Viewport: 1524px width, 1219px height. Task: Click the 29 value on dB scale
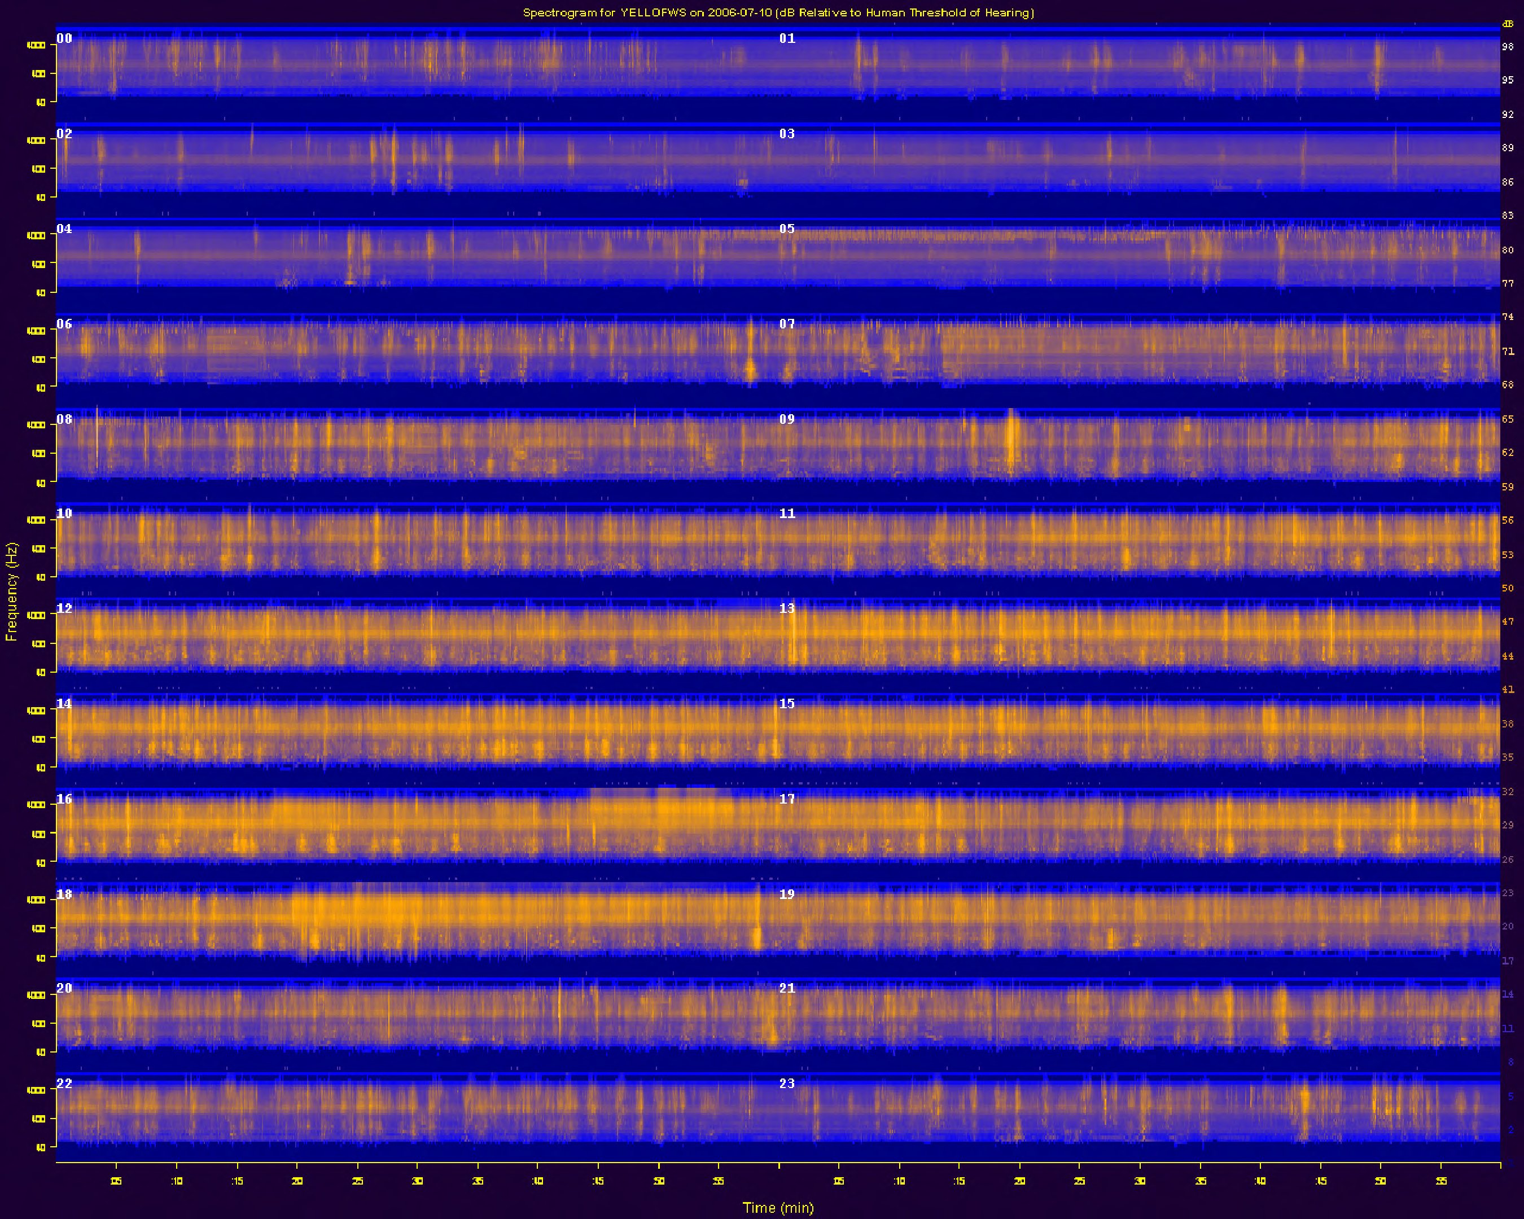coord(1508,826)
